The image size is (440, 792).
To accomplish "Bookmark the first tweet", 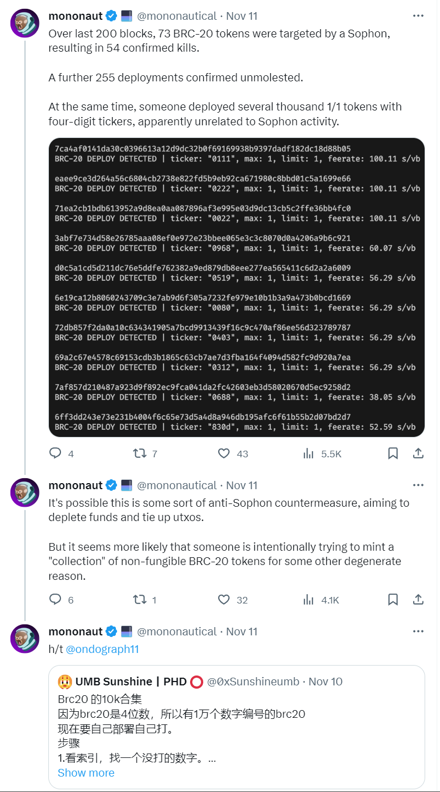I will coord(393,453).
